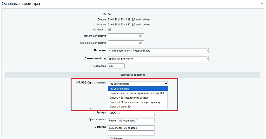Viewport: 266px width, 139px height.
Task: Select 'Скрыть + 301 редирект на раздел'
Action: coord(138,98)
